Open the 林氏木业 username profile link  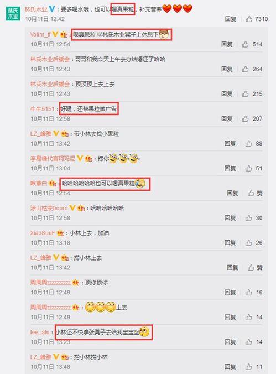(36, 9)
